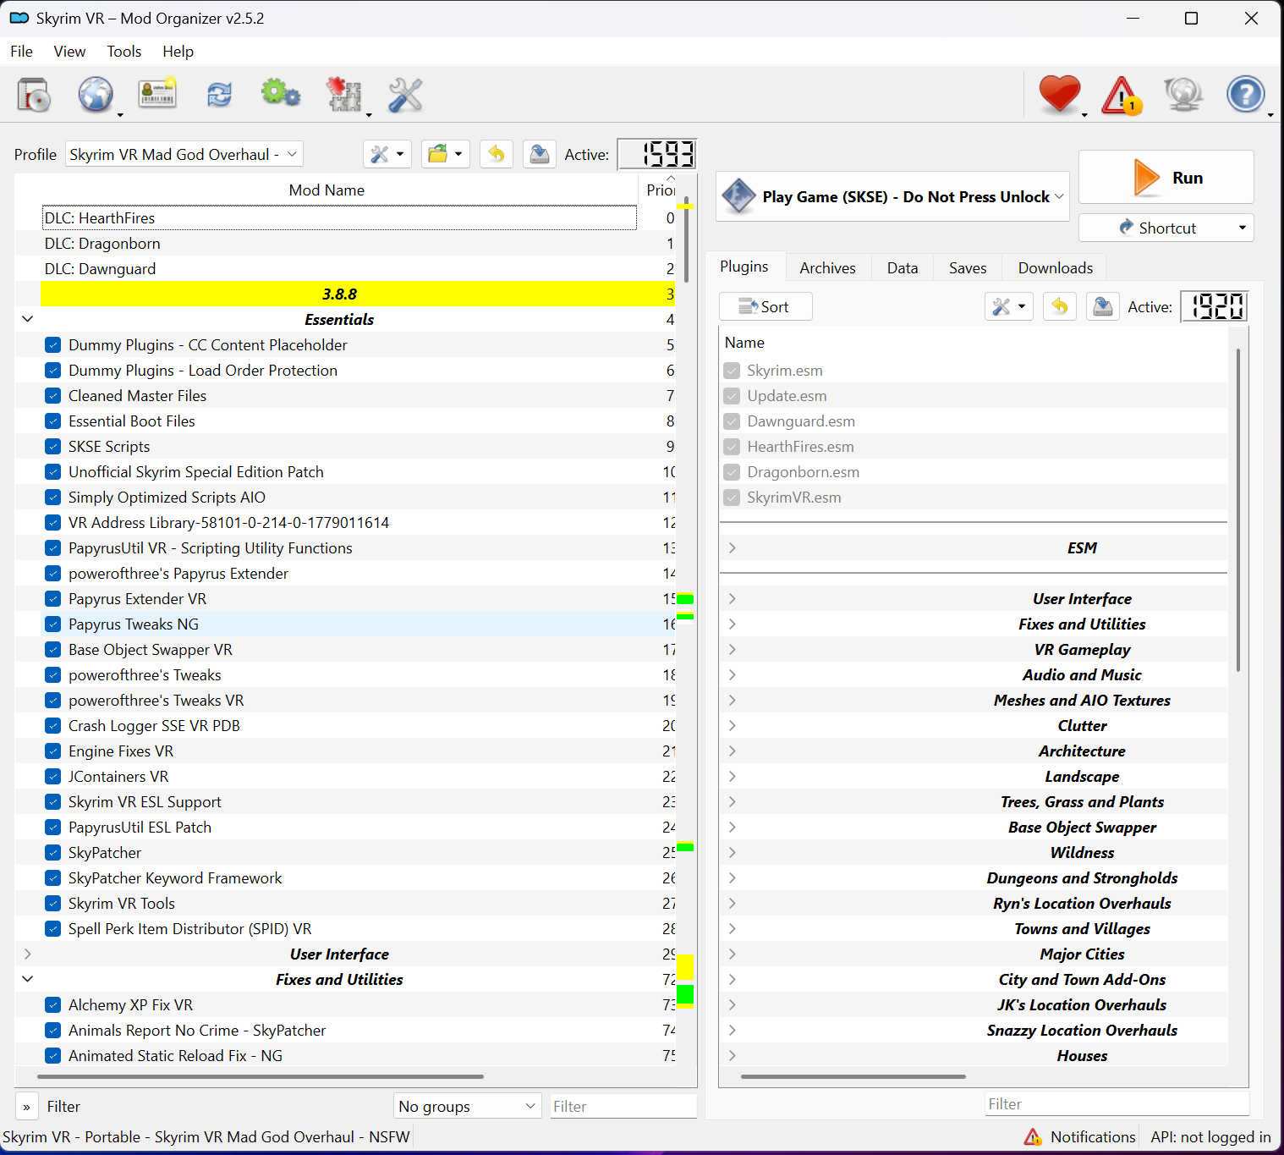This screenshot has width=1284, height=1155.
Task: Expand the VR Gameplay plugin group
Action: (733, 649)
